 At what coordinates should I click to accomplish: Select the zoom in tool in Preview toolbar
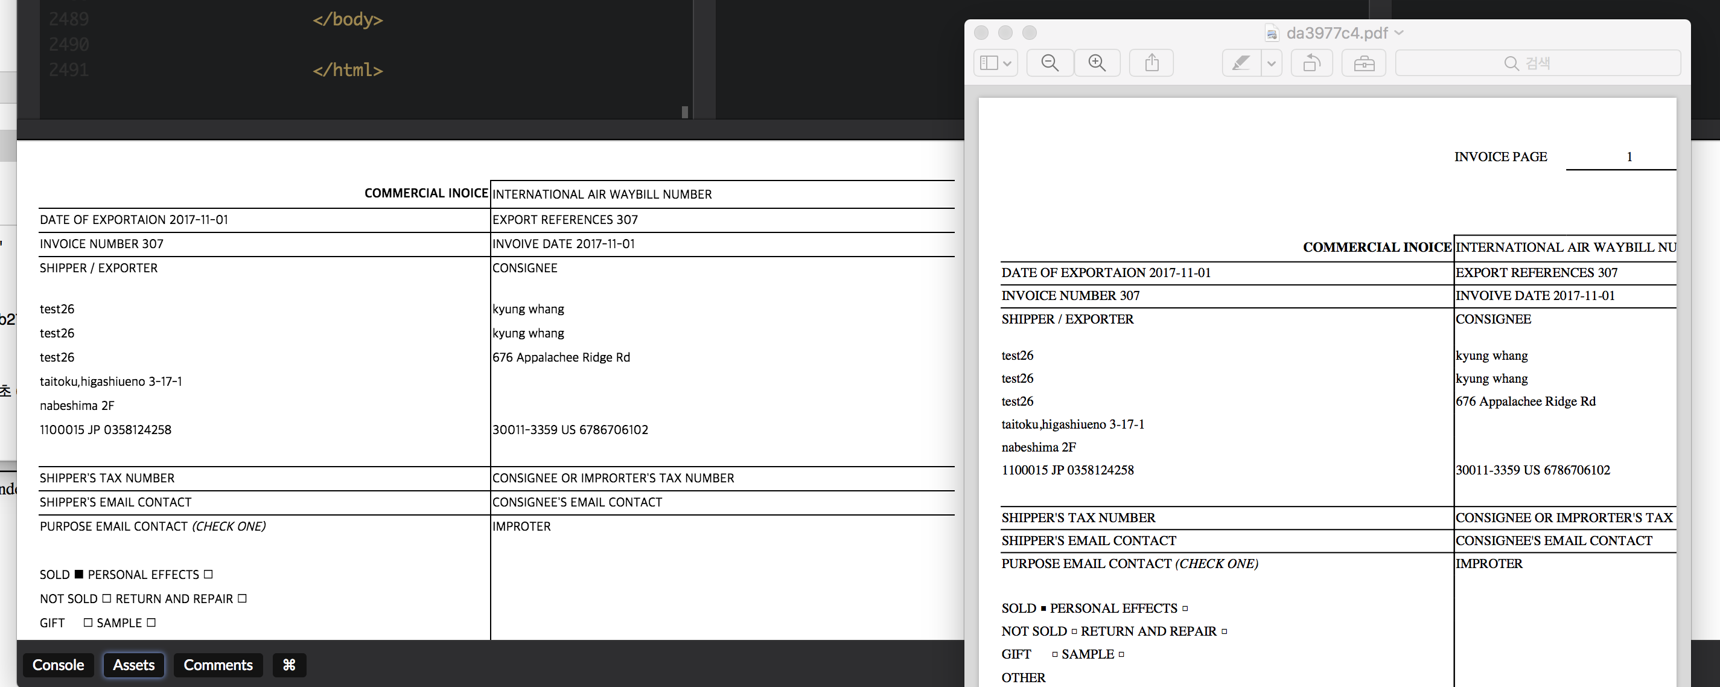[x=1097, y=62]
